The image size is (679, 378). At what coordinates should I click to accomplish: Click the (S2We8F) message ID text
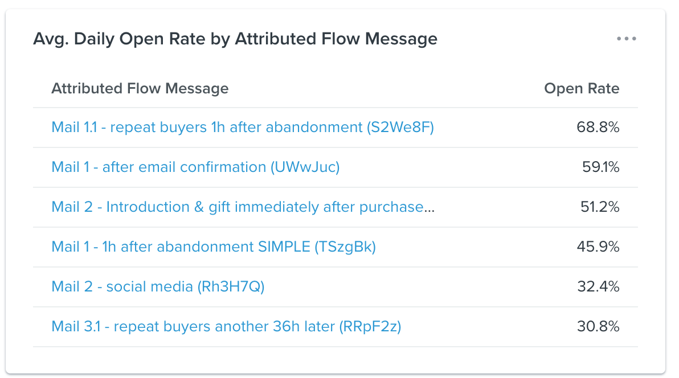coord(400,128)
